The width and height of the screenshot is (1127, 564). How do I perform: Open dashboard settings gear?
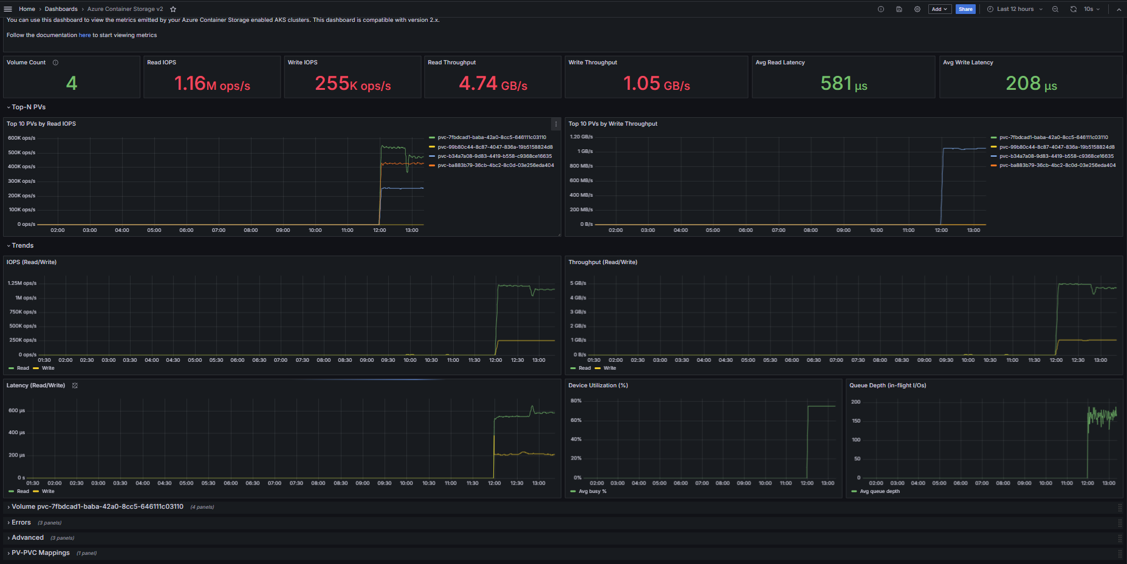(917, 9)
